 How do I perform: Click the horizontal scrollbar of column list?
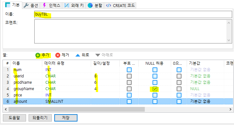tap(77, 109)
